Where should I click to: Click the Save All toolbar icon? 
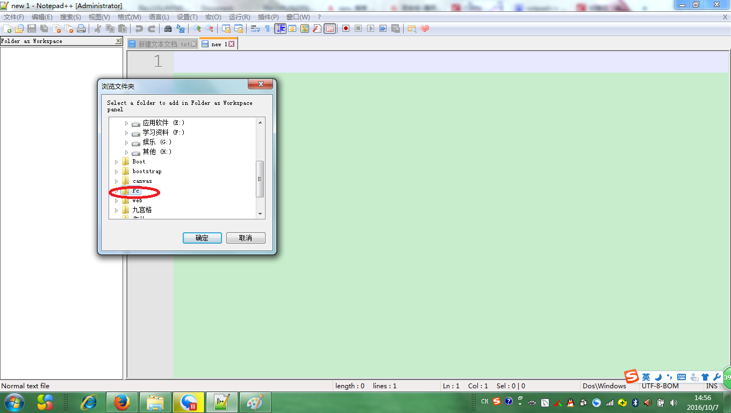44,29
